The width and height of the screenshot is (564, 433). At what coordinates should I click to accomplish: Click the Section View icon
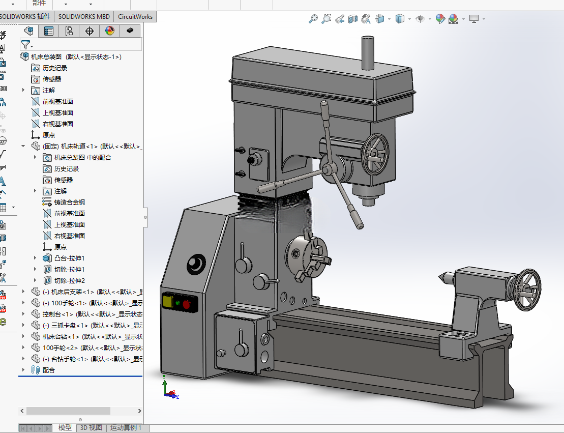click(x=353, y=19)
